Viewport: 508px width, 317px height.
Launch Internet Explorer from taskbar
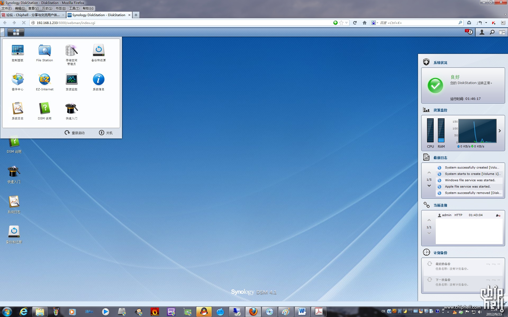[x=24, y=312]
